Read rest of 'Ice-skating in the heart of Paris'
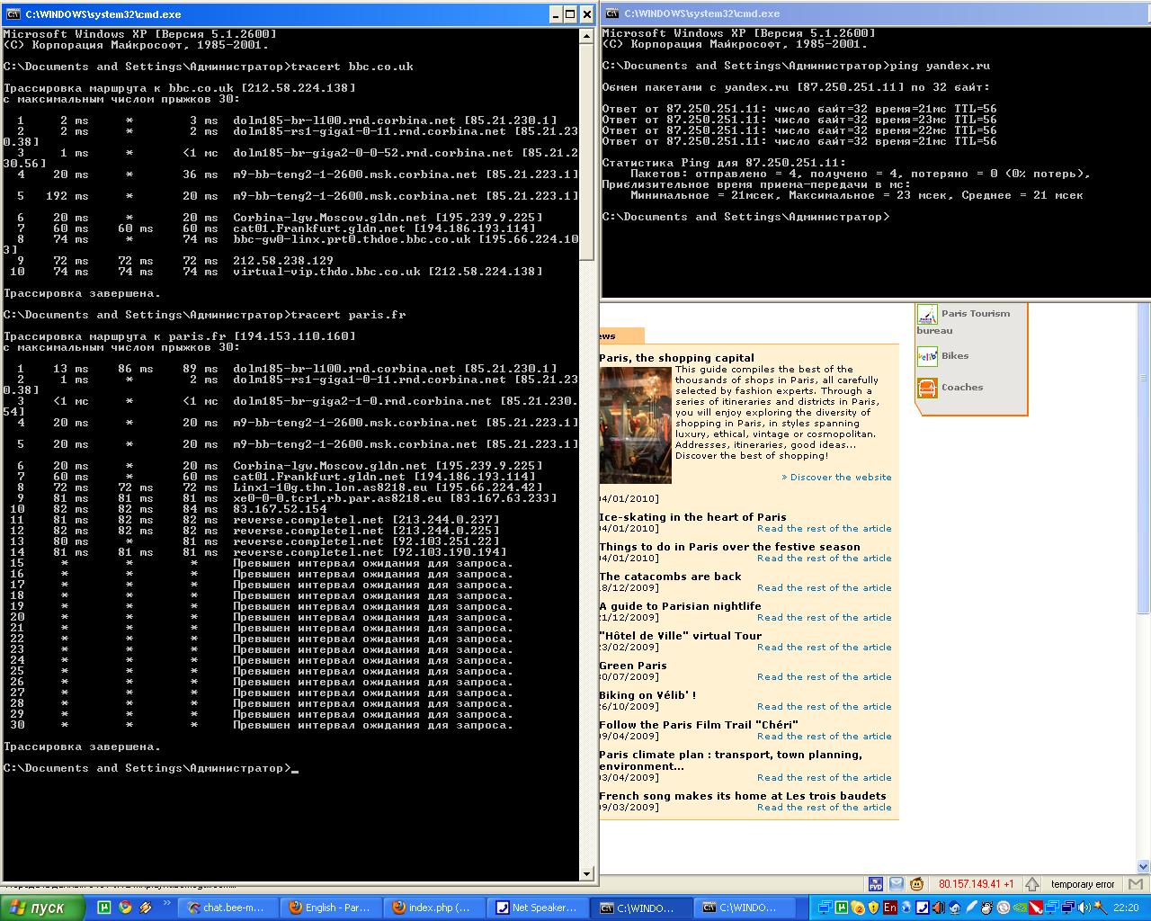Image resolution: width=1151 pixels, height=921 pixels. (x=825, y=529)
